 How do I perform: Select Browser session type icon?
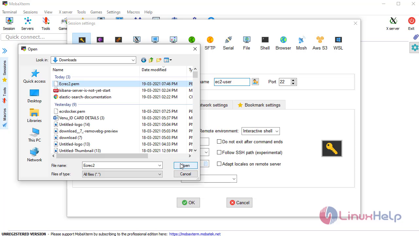pyautogui.click(x=283, y=43)
